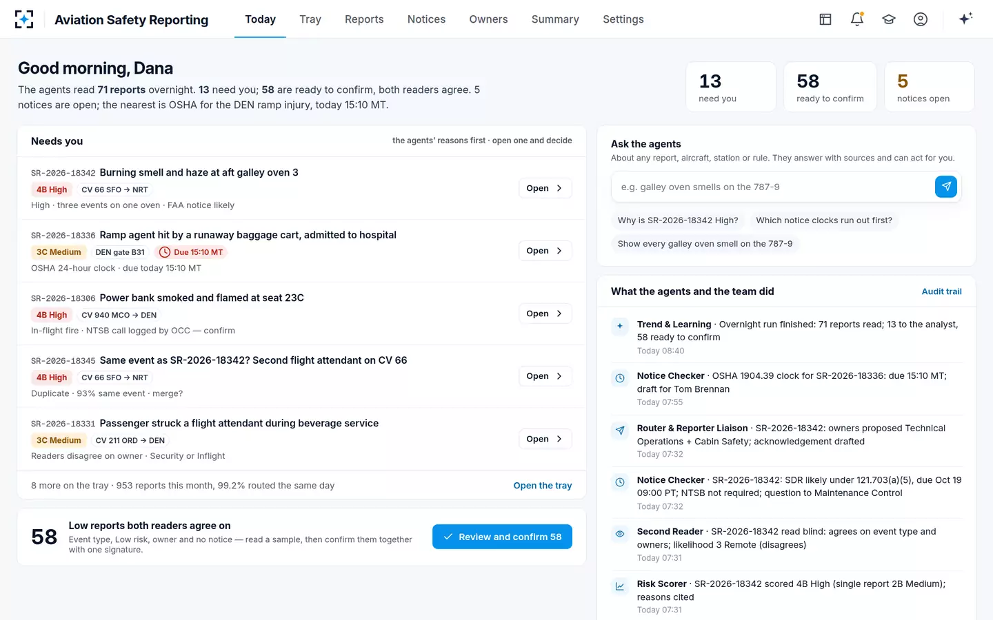993x620 pixels.
Task: Click the 3C Medium badge on SR-2026-18331
Action: tap(59, 440)
